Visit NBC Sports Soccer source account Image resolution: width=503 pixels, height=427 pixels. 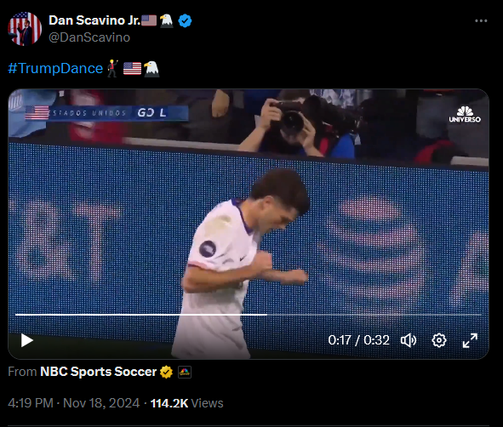(x=98, y=372)
